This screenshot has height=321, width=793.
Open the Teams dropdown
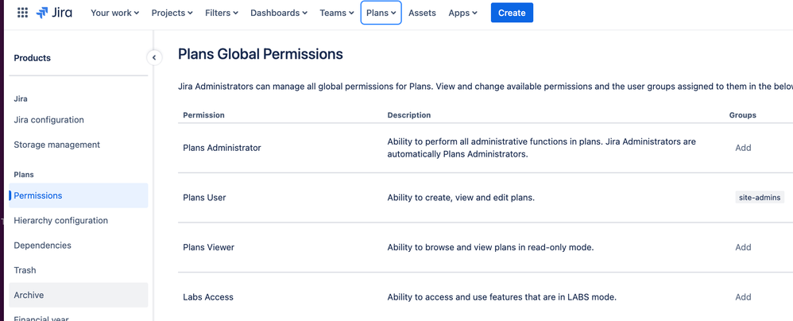[x=337, y=13]
